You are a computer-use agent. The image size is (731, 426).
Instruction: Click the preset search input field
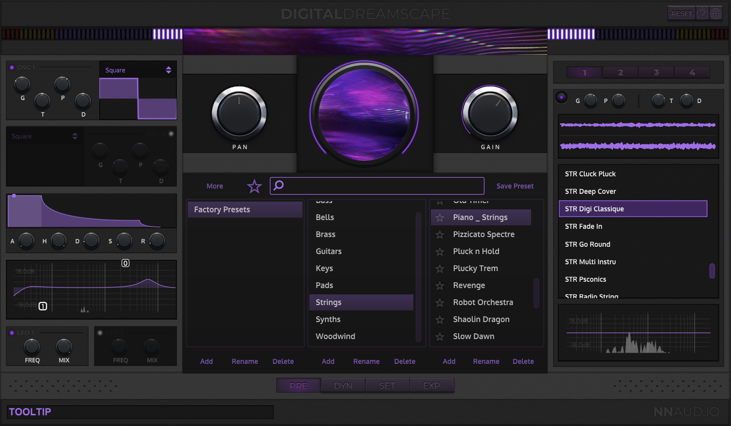click(x=377, y=186)
